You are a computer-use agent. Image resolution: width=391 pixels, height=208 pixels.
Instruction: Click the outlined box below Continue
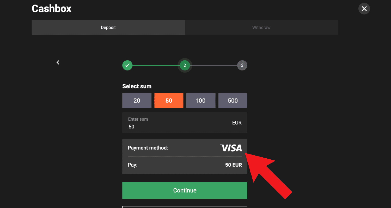185,207
